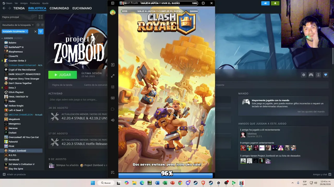Select Battlefield 6 in the game list

(16, 47)
